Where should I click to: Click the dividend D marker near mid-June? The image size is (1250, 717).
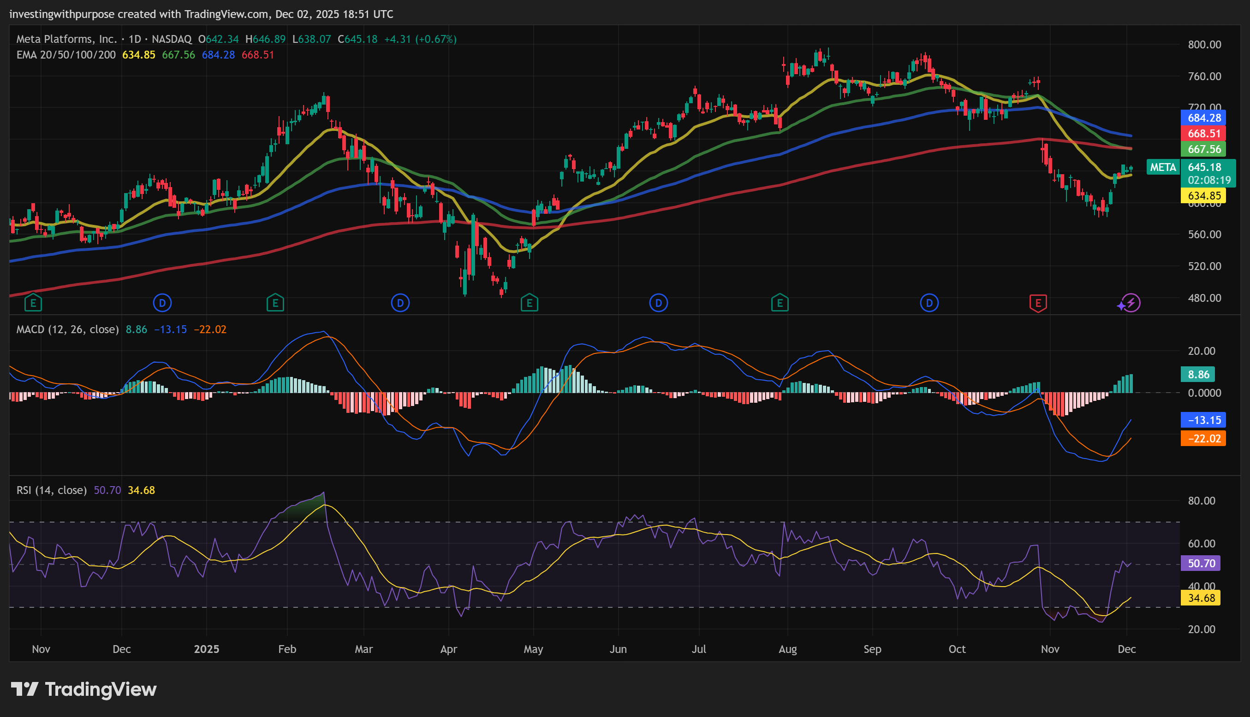[659, 303]
